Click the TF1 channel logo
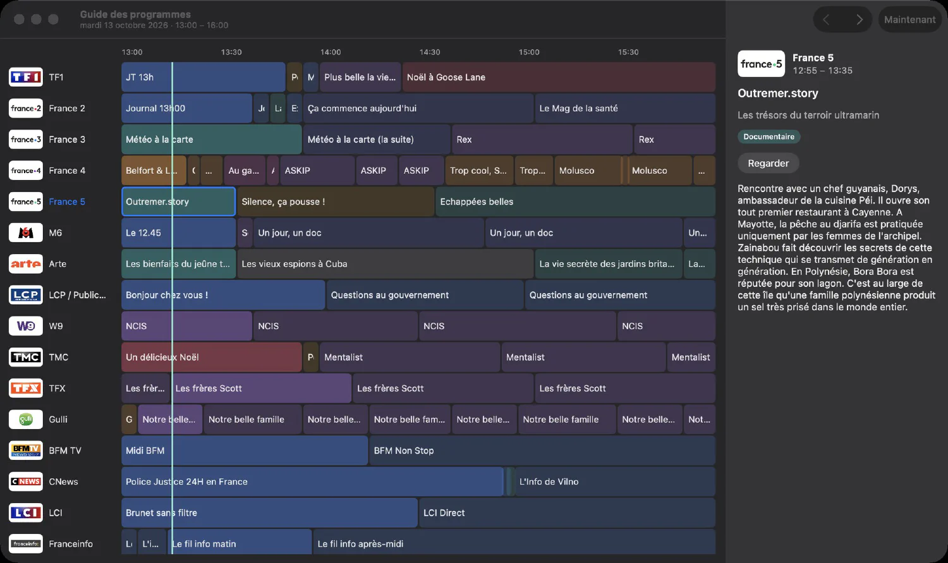Viewport: 948px width, 563px height. click(26, 77)
